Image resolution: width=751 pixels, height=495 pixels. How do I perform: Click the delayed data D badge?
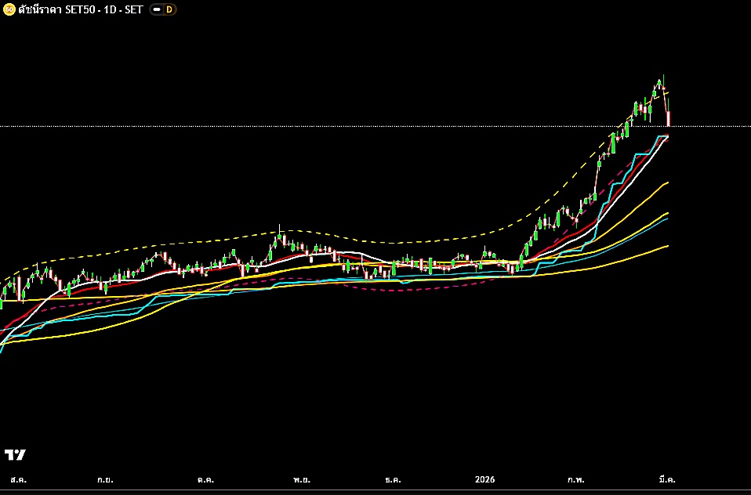(169, 9)
